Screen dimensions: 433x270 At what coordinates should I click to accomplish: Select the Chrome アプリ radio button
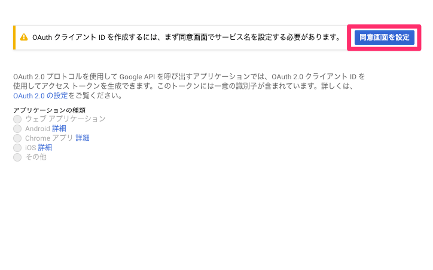(x=17, y=138)
